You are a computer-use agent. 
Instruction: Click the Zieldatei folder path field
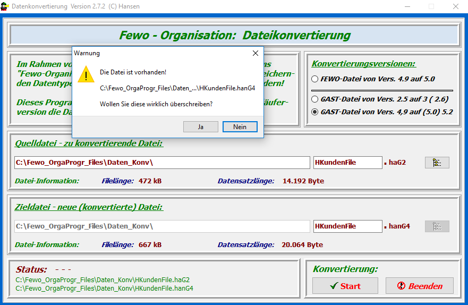point(161,226)
